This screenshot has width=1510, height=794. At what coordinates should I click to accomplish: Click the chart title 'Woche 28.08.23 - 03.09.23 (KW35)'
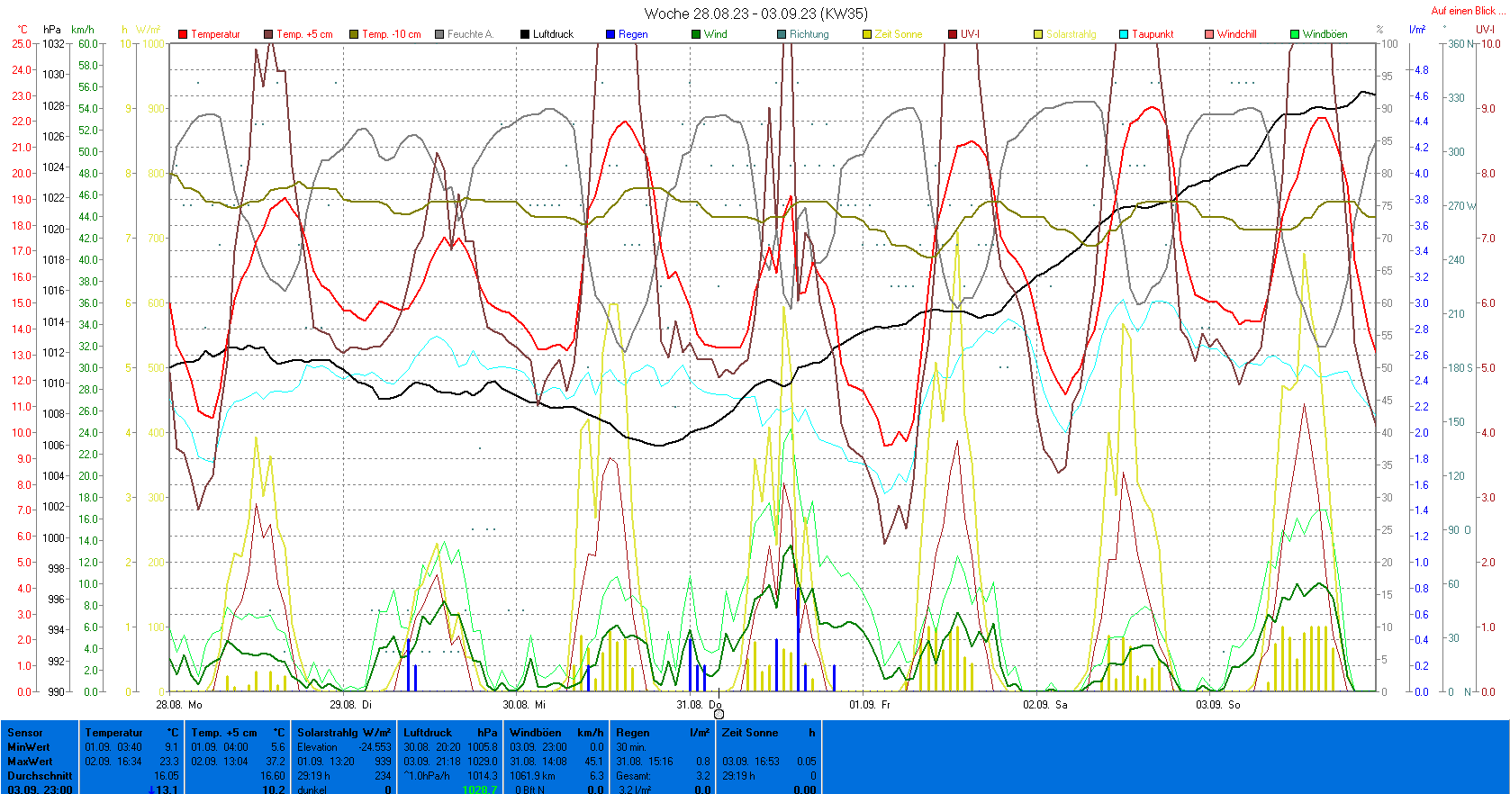[756, 14]
